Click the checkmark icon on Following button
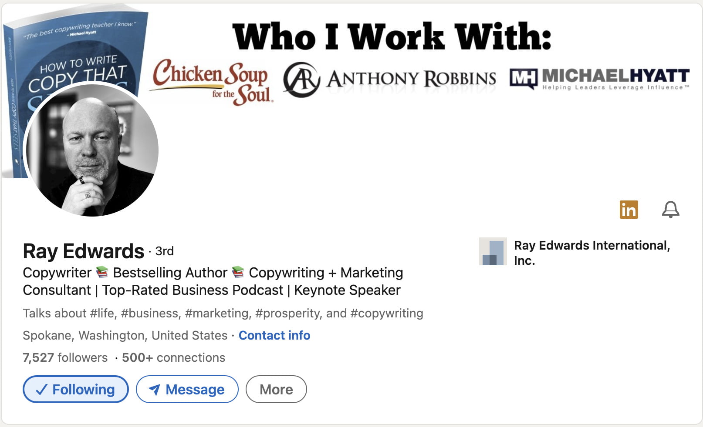The image size is (703, 427). click(41, 390)
